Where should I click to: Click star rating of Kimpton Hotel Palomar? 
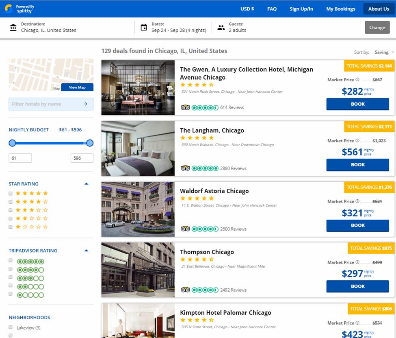pyautogui.click(x=197, y=320)
